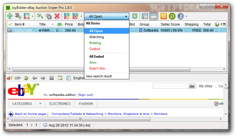Select the All Open menu option
Screen dimensions: 236x137
[107, 31]
